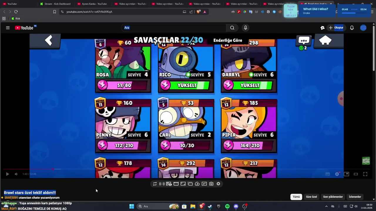The height and width of the screenshot is (211, 376).
Task: Click the home icon in the game video
Action: (325, 40)
